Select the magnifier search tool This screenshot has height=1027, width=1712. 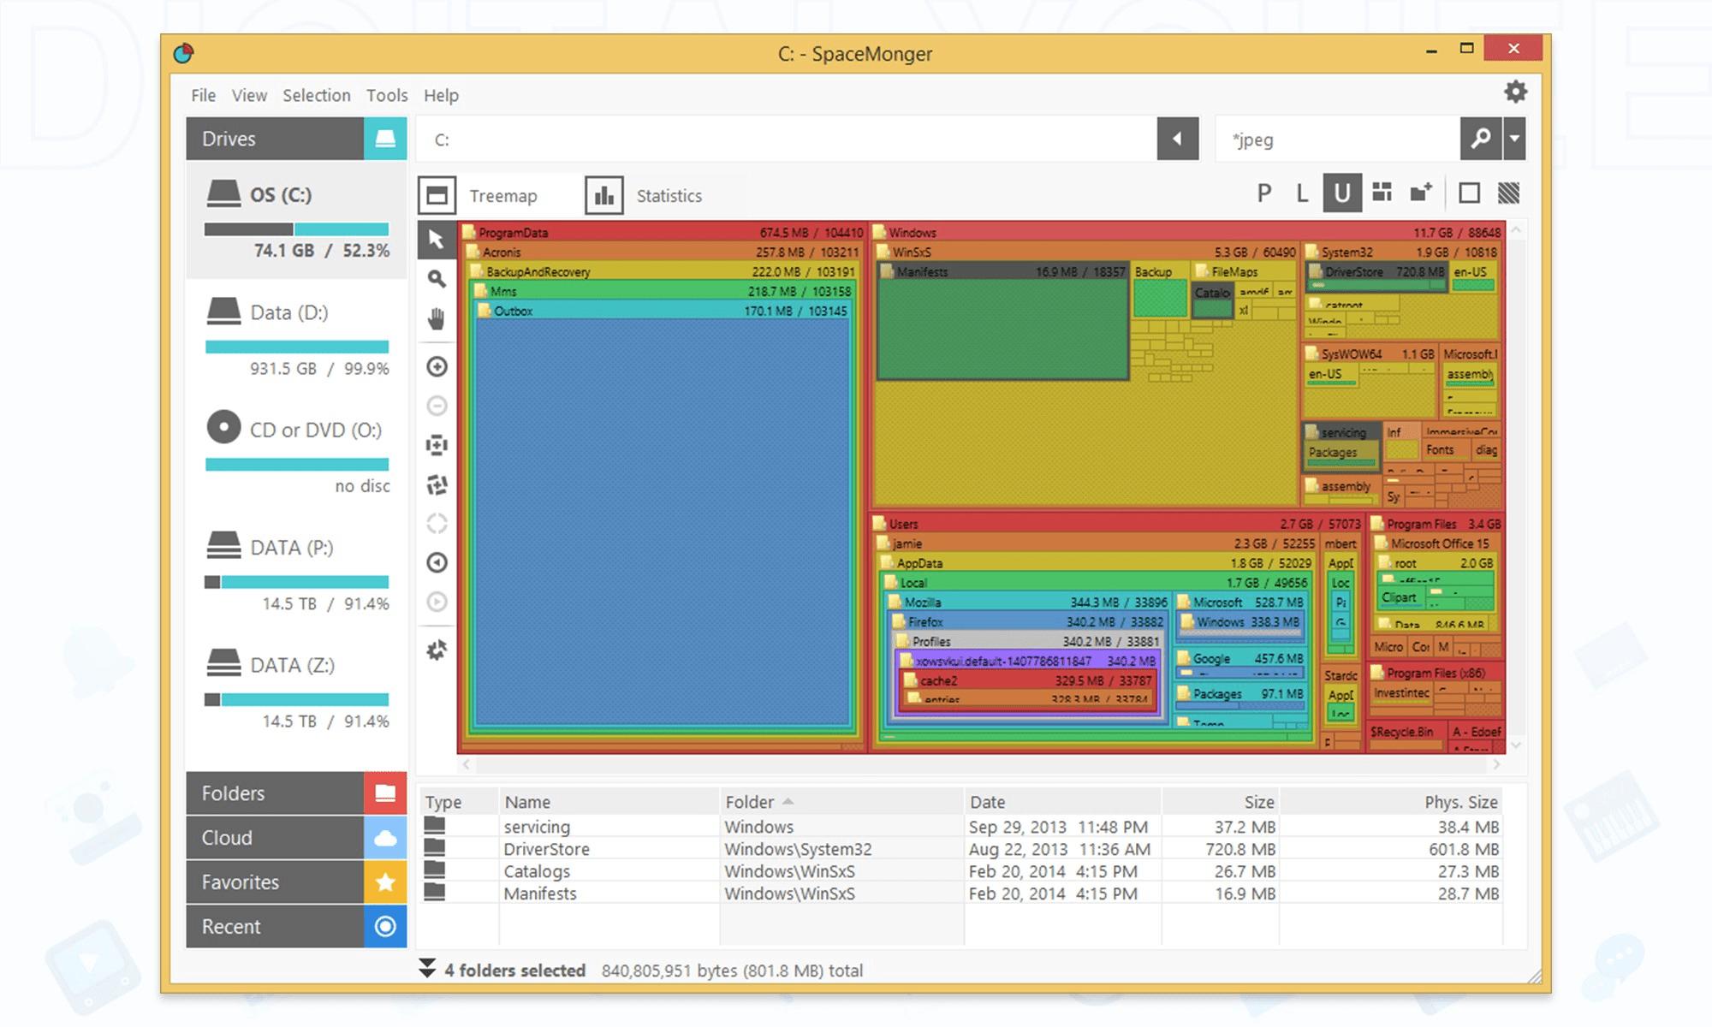437,280
